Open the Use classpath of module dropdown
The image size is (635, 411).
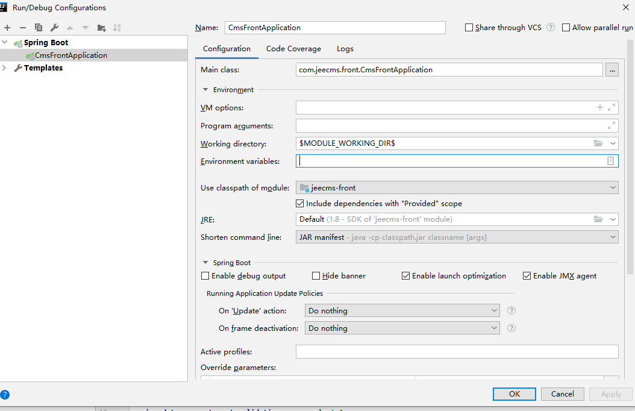457,188
